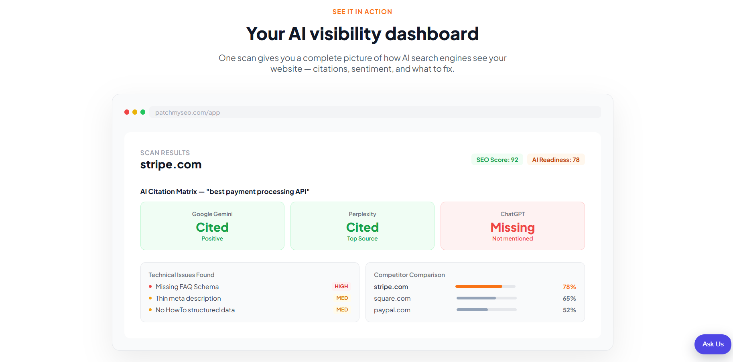Click the stripe.com scan results heading
733x362 pixels.
coord(171,165)
